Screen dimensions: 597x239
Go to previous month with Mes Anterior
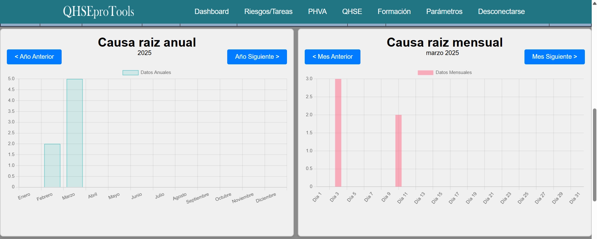[332, 57]
